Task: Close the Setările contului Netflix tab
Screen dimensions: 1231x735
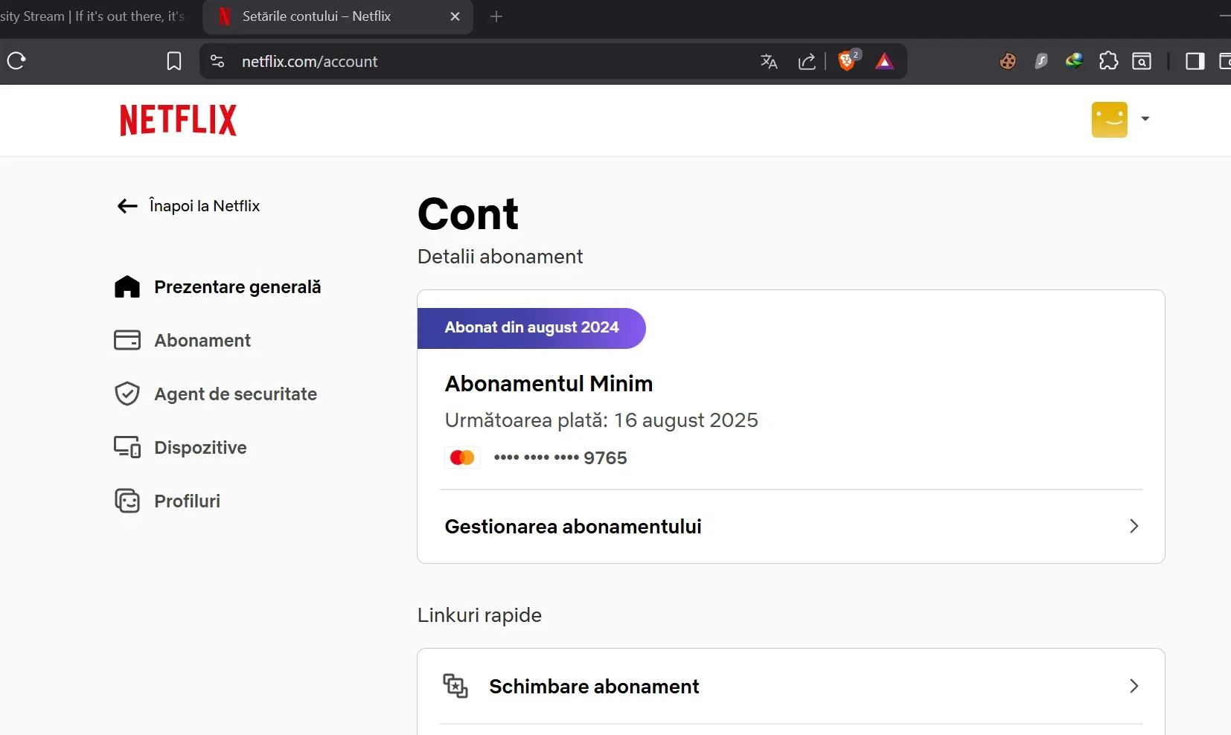Action: [455, 16]
